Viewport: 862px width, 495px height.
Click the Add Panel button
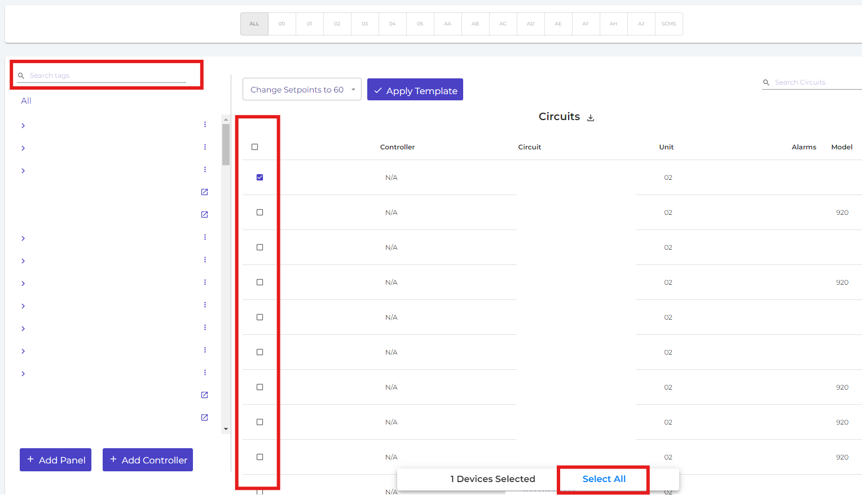tap(55, 460)
